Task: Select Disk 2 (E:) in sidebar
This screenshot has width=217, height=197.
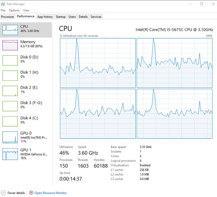Action: (26, 91)
